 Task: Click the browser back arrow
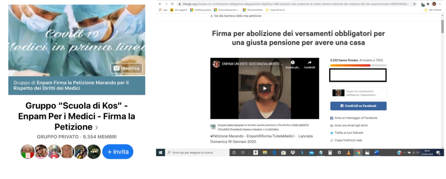pyautogui.click(x=160, y=4)
